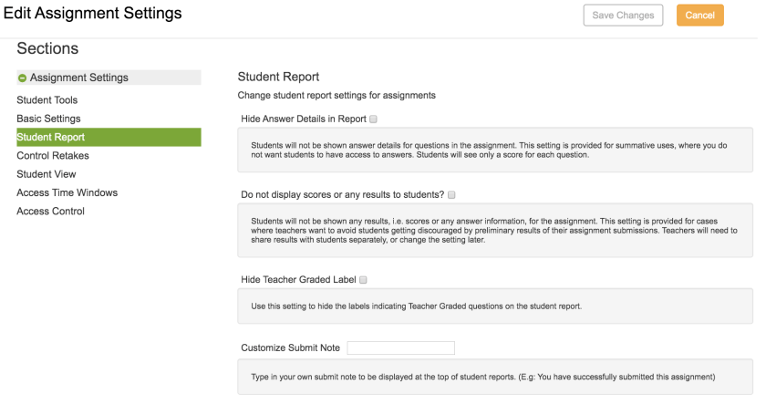This screenshot has width=766, height=415.
Task: Open Access Time Windows section
Action: coord(67,192)
